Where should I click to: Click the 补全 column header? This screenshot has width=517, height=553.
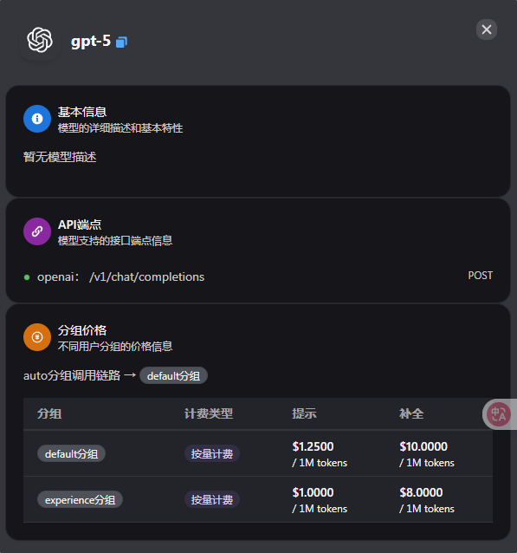pyautogui.click(x=411, y=413)
